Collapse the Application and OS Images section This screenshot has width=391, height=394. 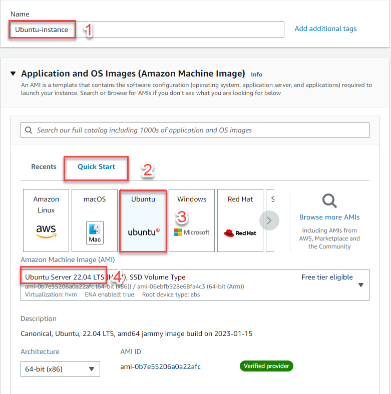point(13,73)
